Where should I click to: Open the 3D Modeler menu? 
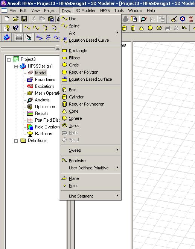coord(85,11)
